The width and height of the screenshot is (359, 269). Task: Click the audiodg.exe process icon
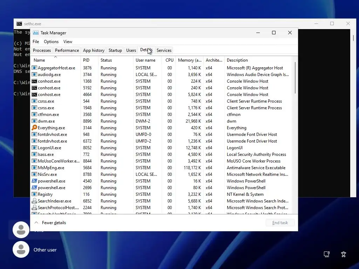(34, 75)
